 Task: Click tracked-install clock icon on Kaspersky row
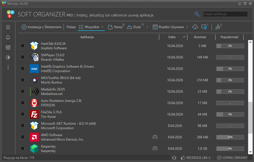(155, 148)
